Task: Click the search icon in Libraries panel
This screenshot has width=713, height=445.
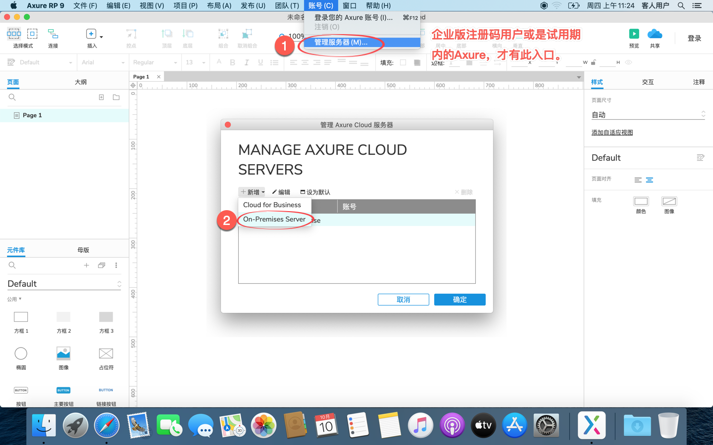Action: tap(12, 266)
